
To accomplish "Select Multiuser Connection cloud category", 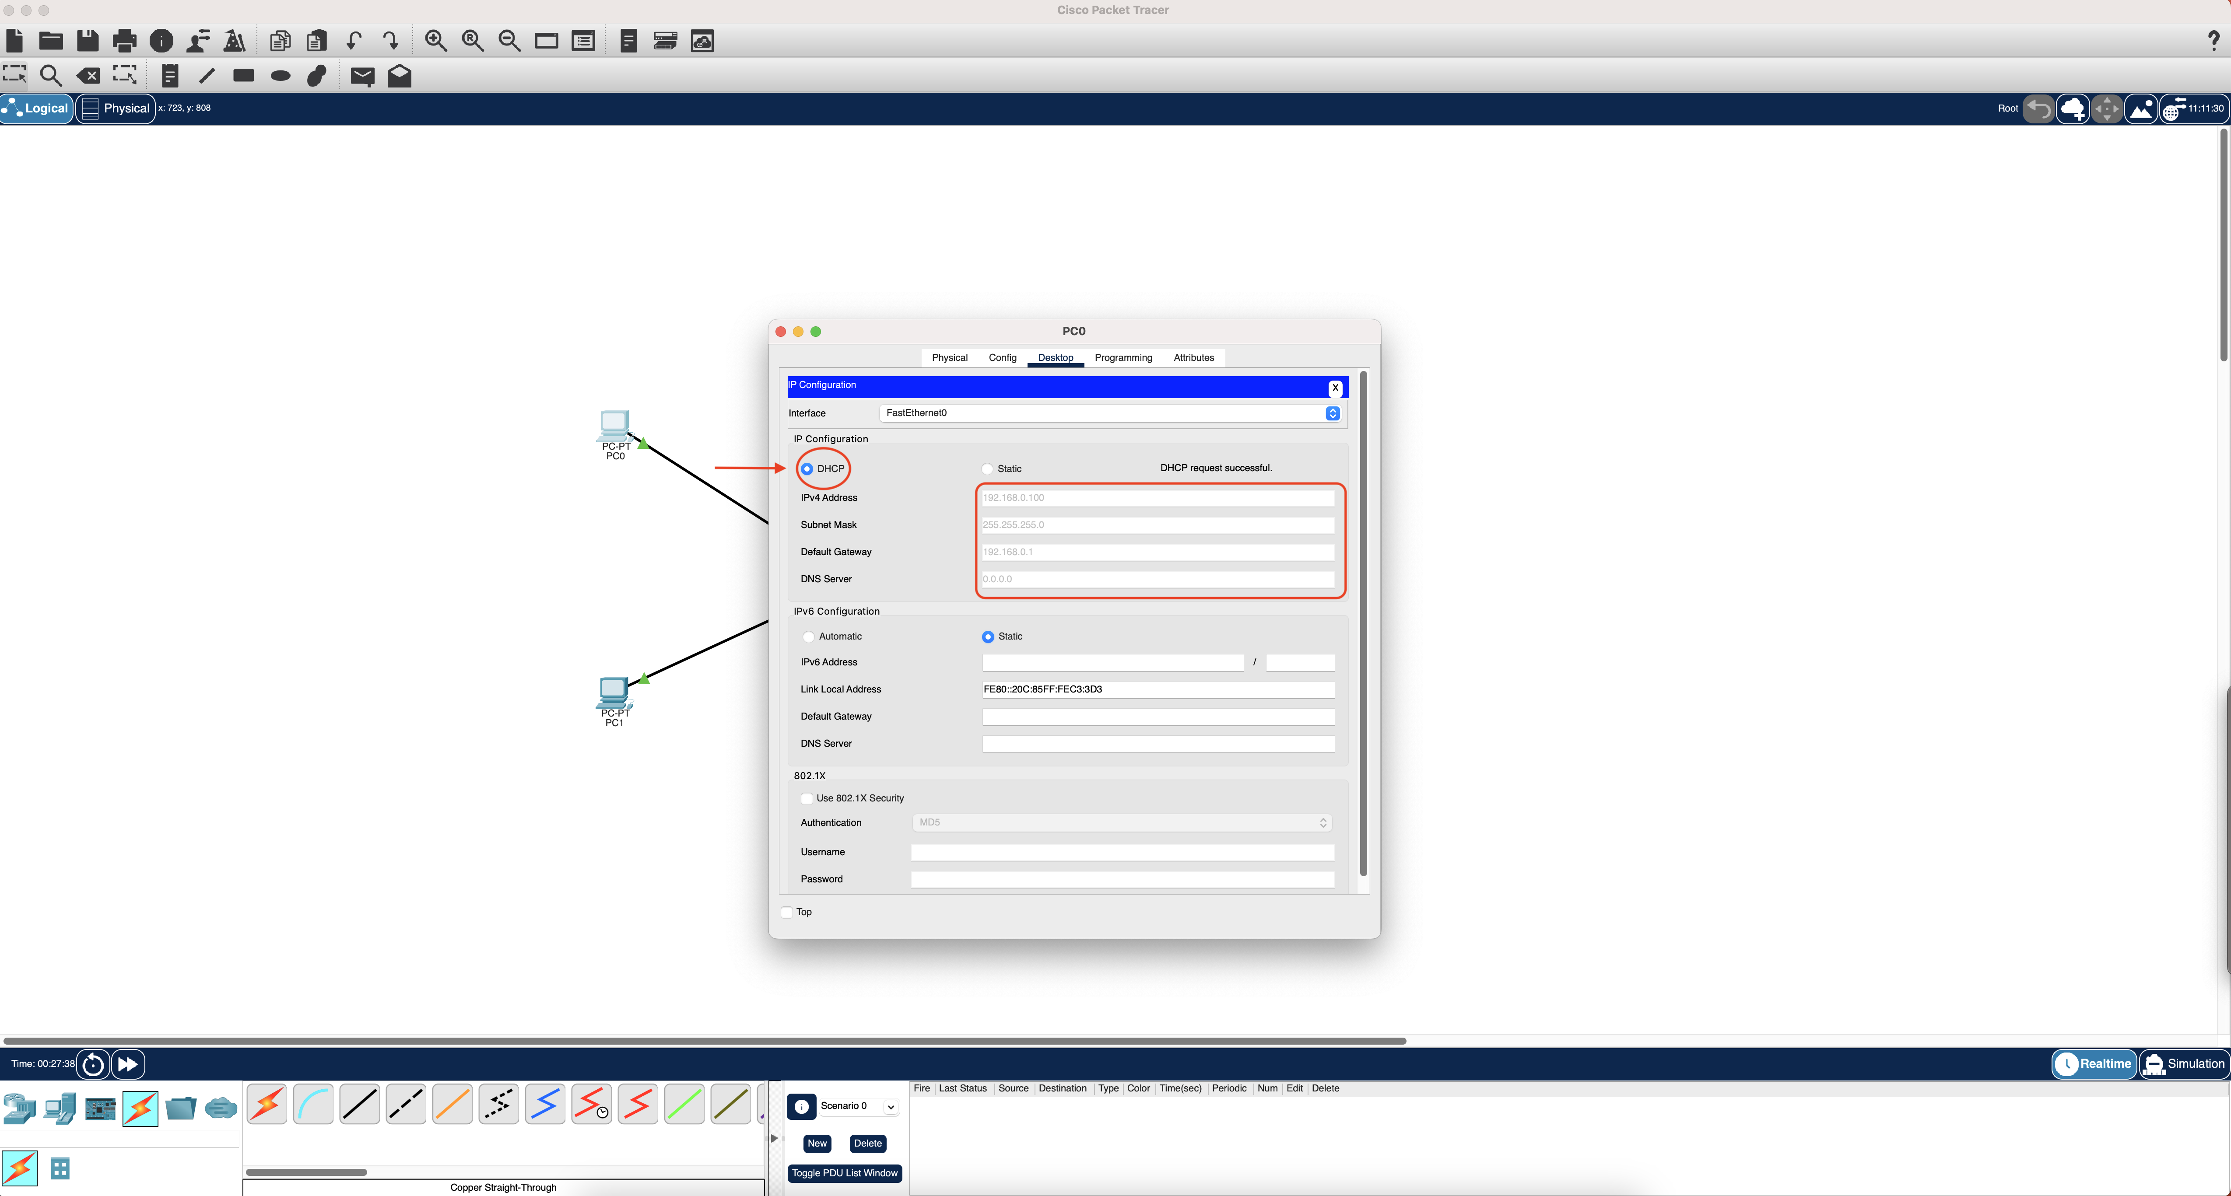I will [x=221, y=1108].
